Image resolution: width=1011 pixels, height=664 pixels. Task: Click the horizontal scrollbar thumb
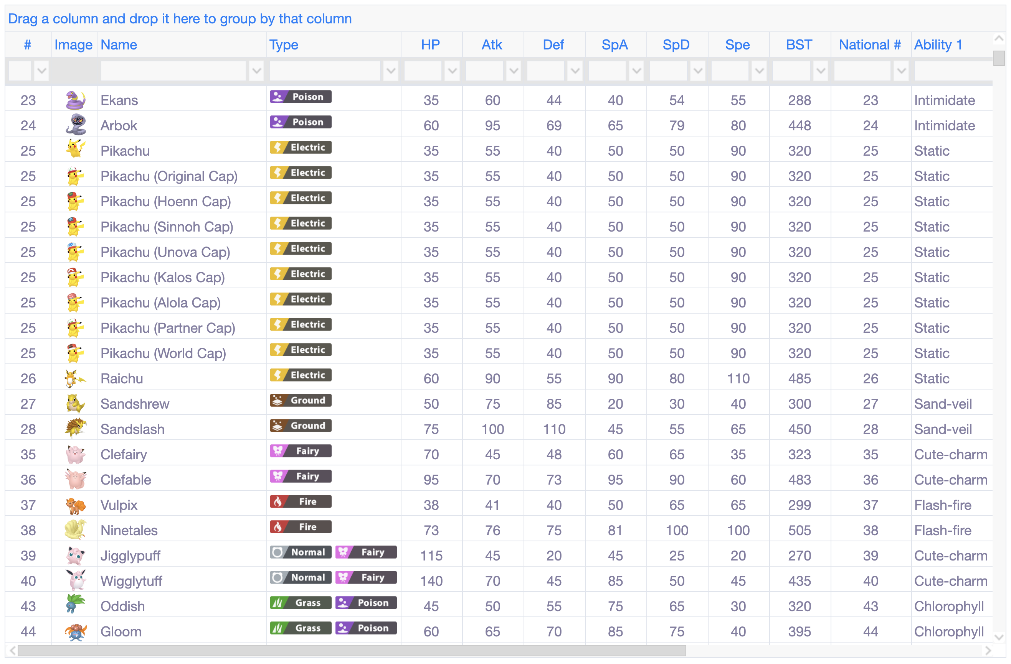352,651
